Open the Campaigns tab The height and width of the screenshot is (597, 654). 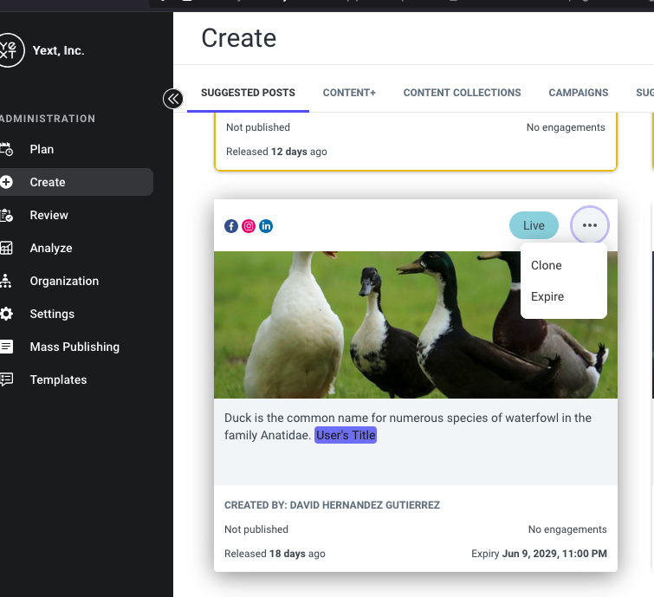(579, 93)
